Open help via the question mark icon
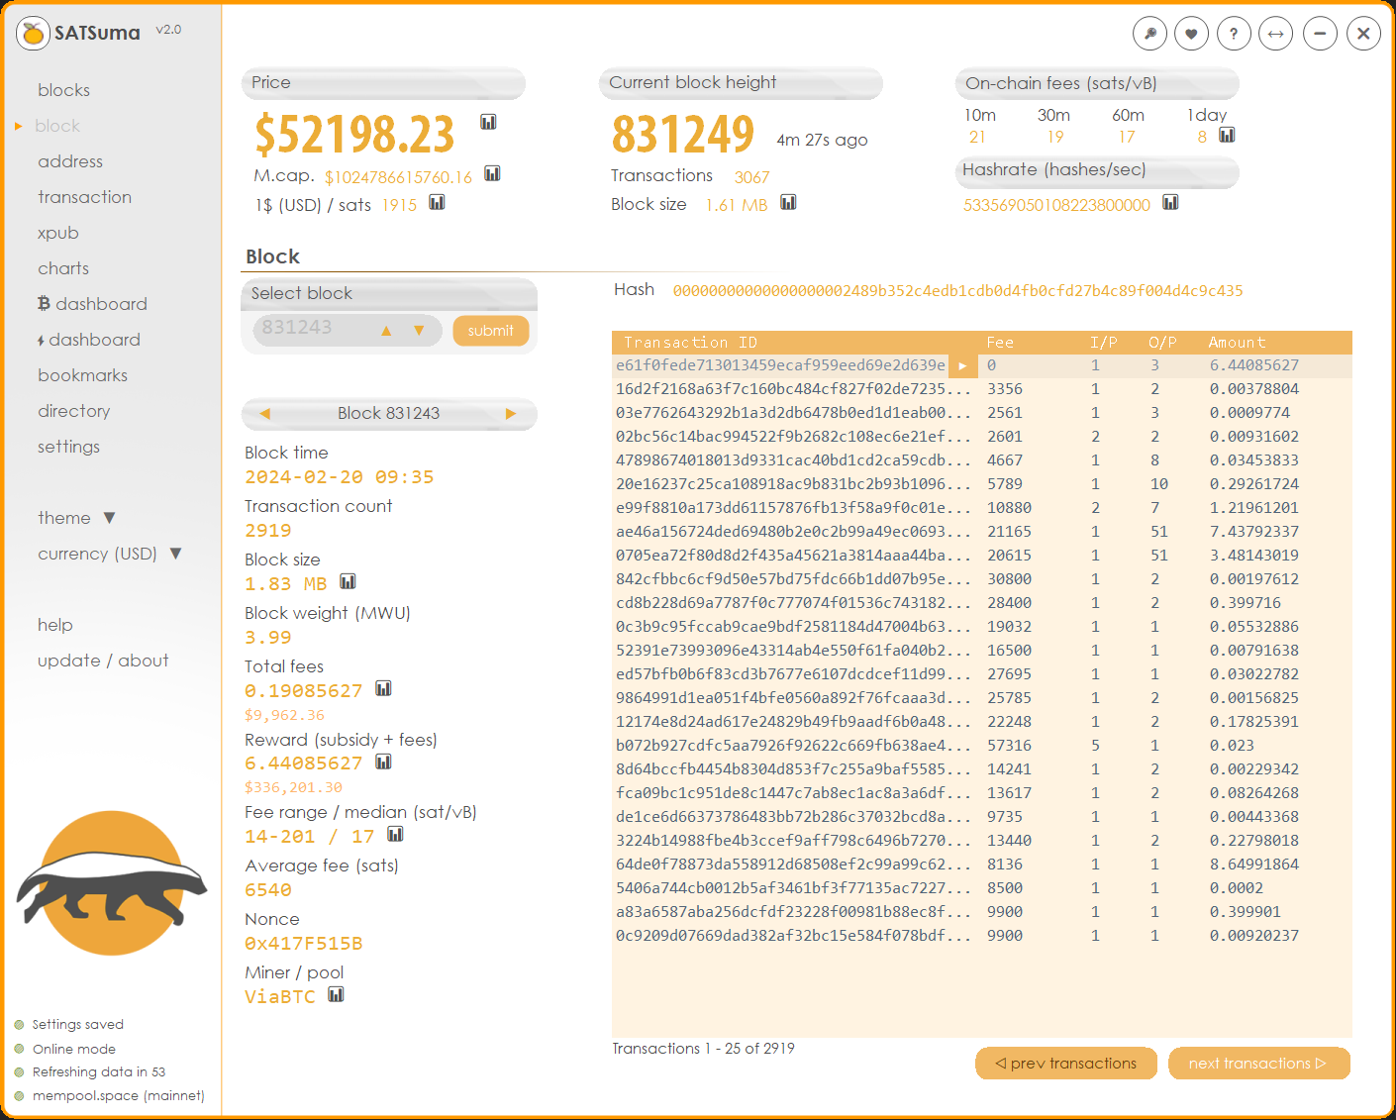 coord(1234,34)
